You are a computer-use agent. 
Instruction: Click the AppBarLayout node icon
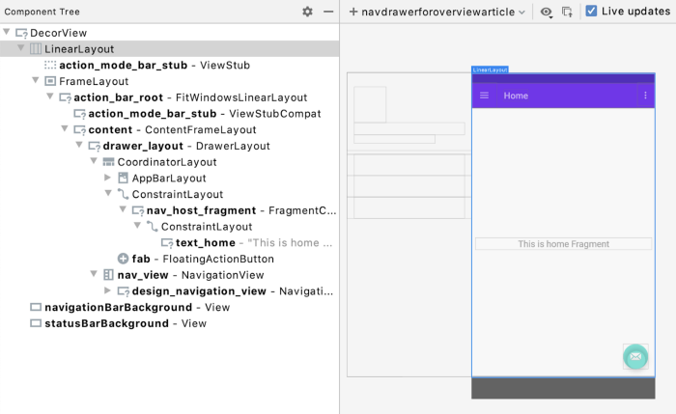[x=123, y=178]
